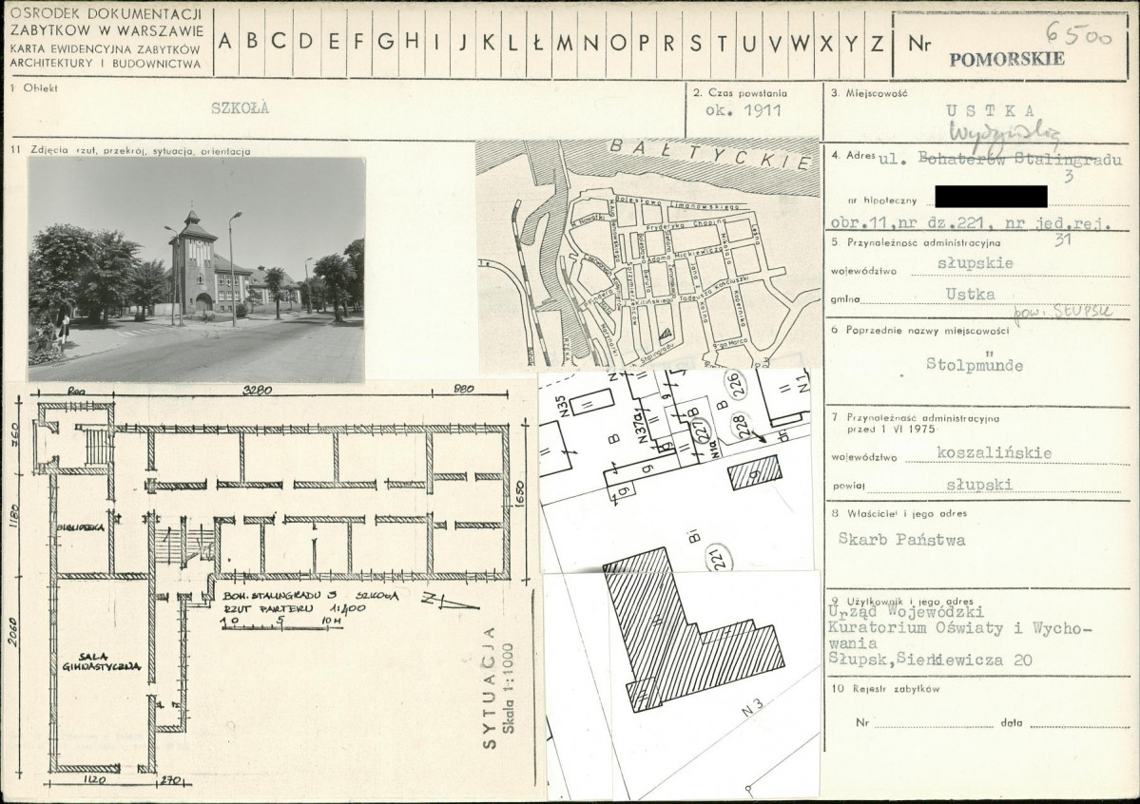
Task: Click the POMORSKIE stamp
Action: pos(1007,60)
